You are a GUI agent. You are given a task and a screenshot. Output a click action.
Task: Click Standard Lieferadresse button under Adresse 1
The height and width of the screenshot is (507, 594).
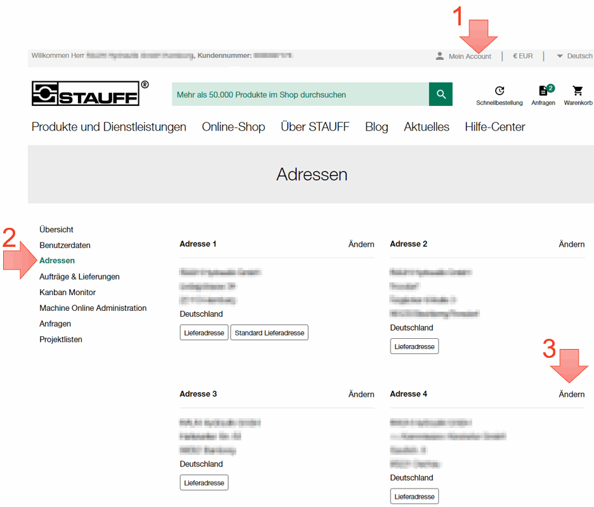click(x=269, y=333)
